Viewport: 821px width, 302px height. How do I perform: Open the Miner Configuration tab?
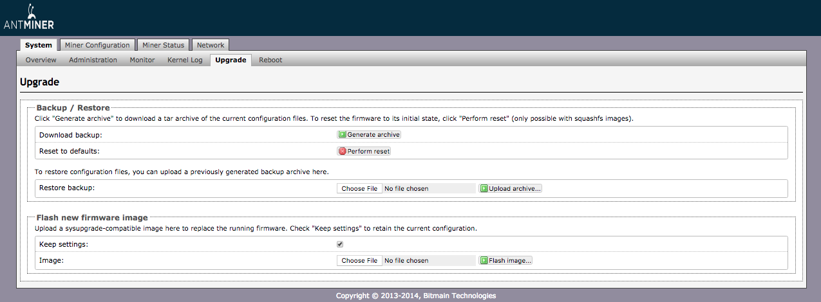click(97, 45)
